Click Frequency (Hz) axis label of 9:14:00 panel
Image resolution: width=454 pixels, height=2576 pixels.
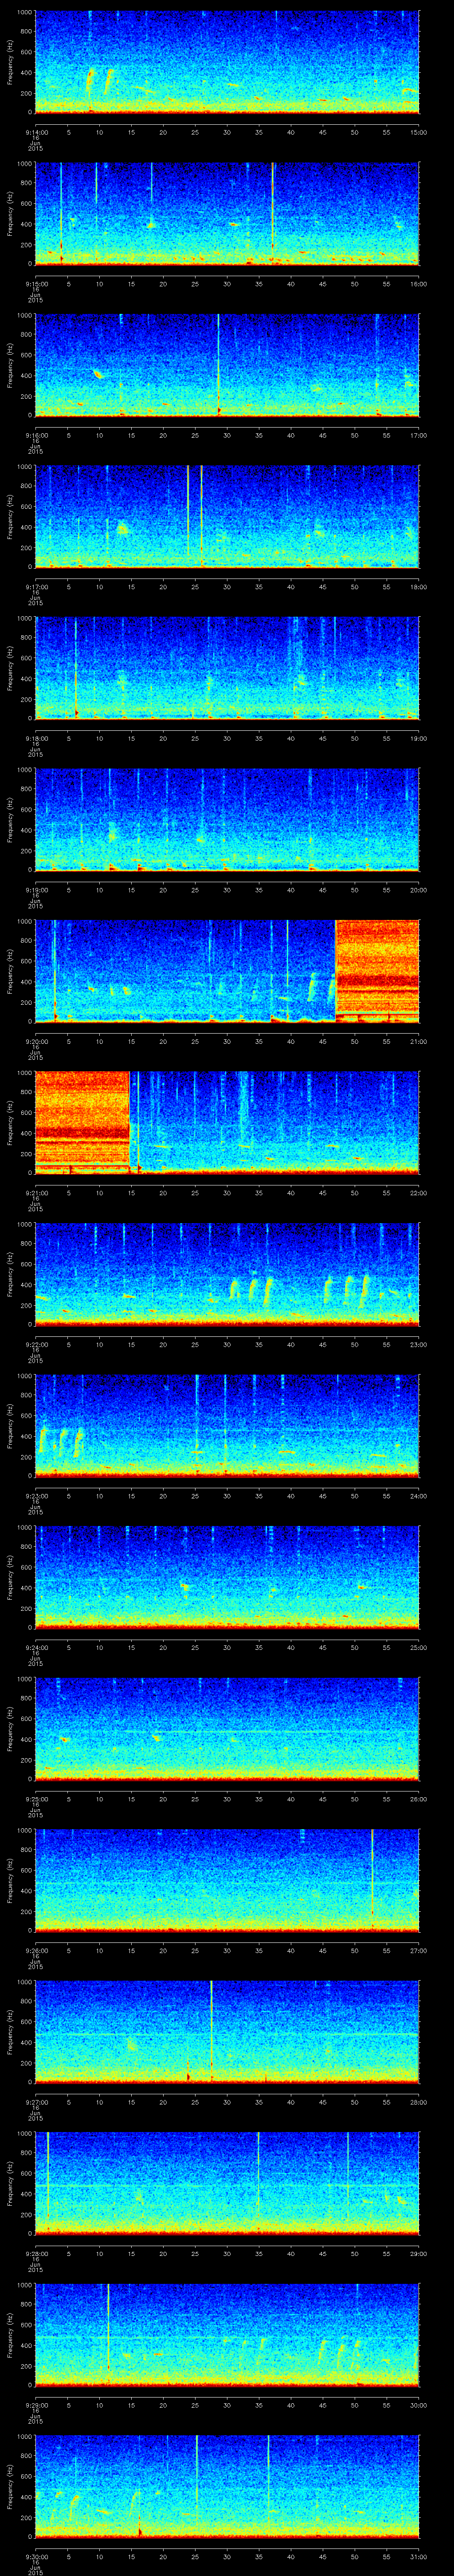10,62
